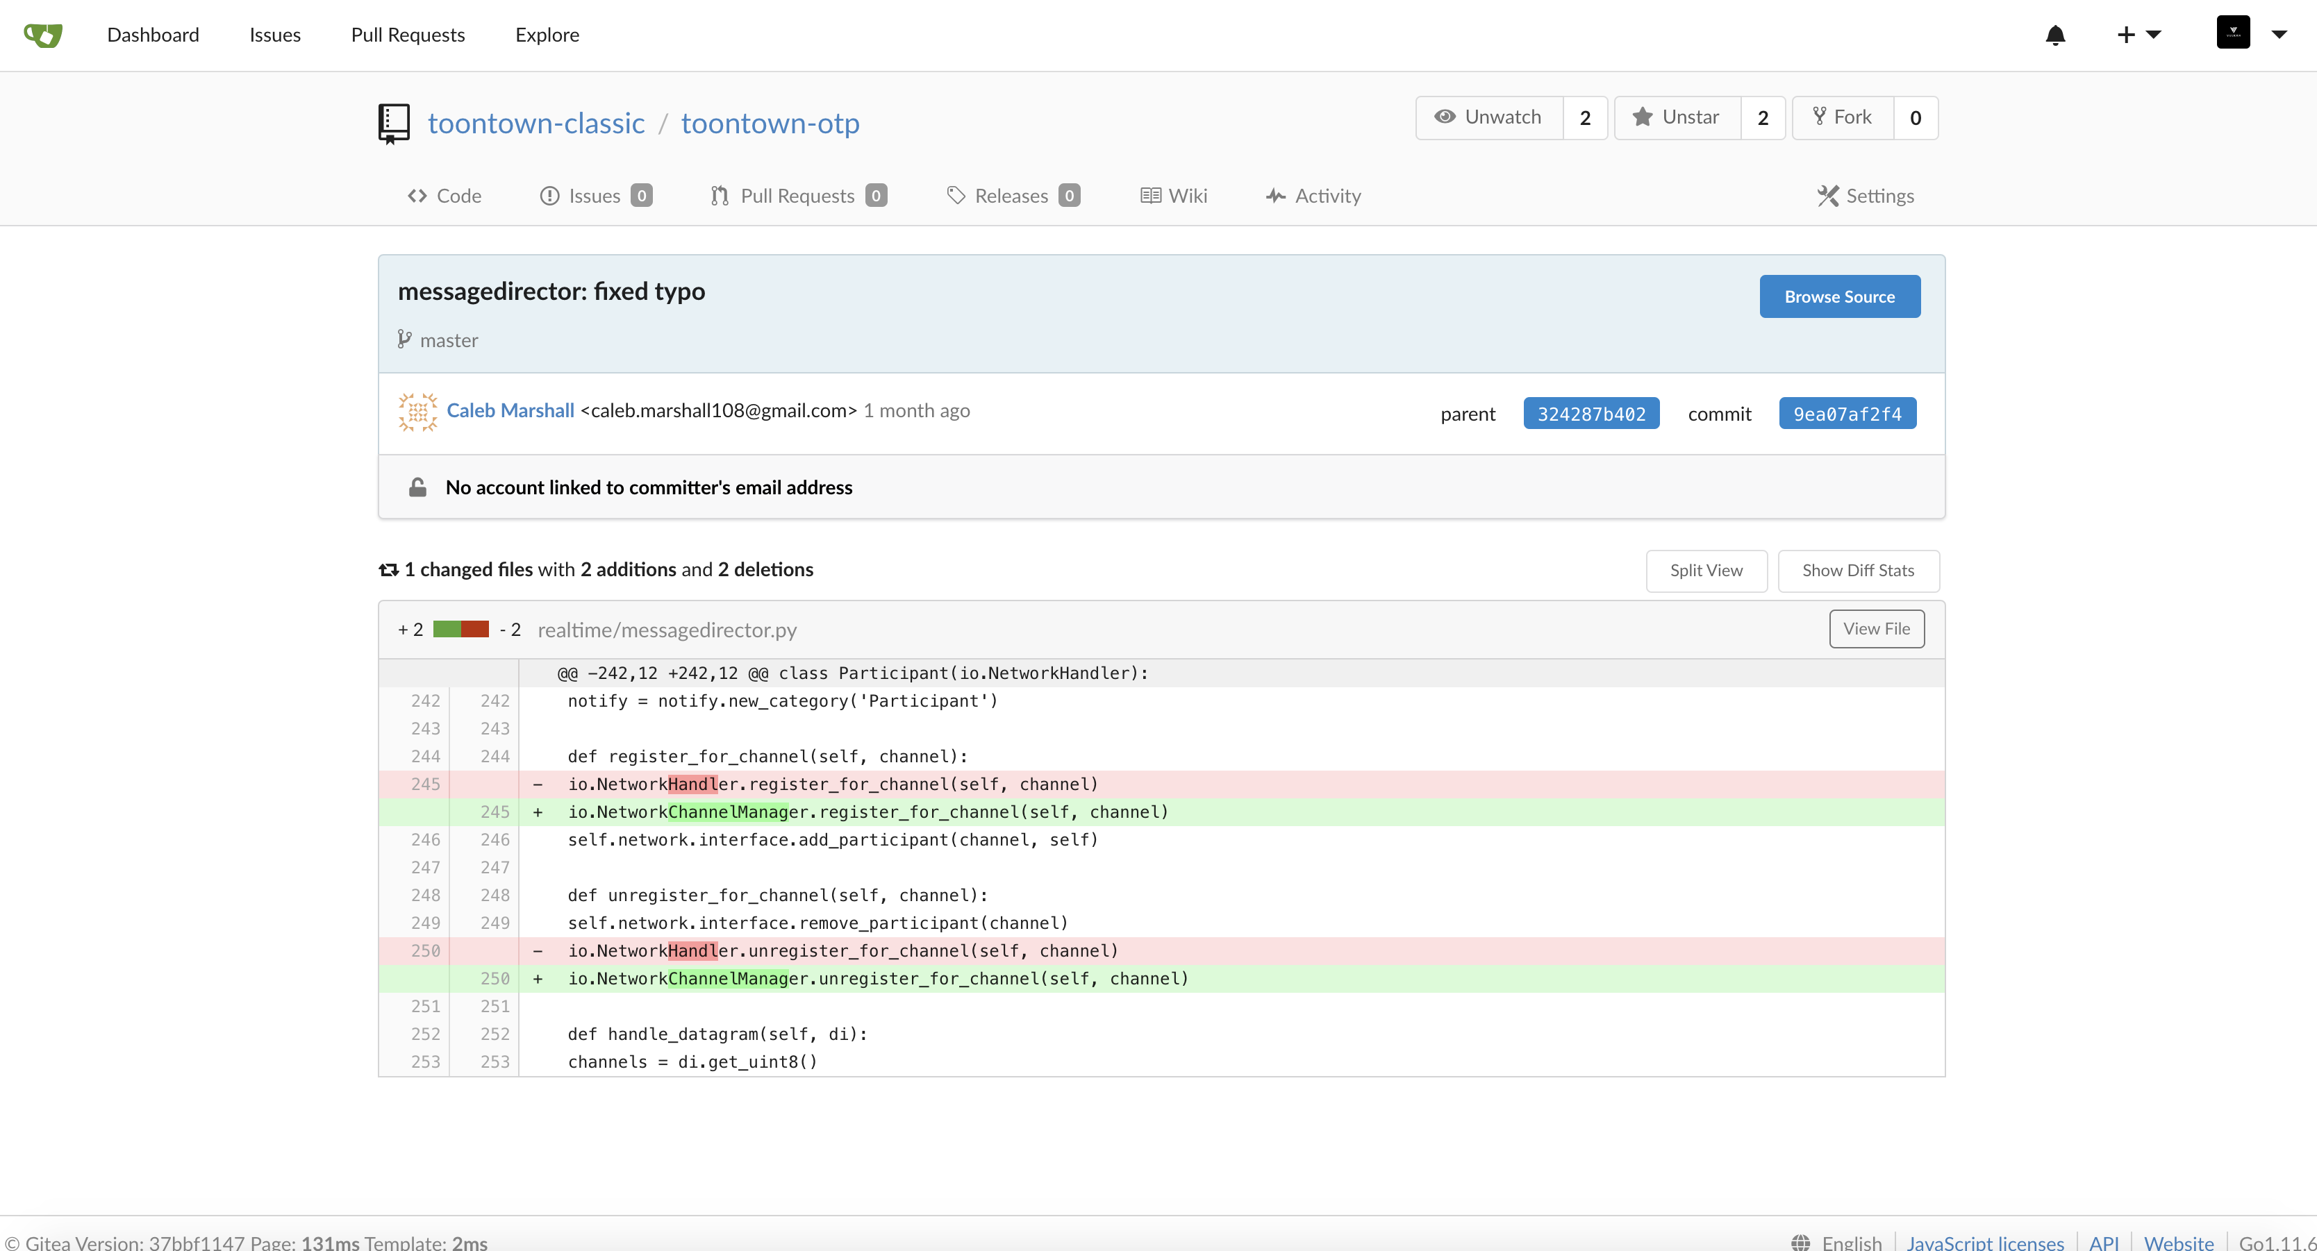Switch to Split View
This screenshot has height=1251, width=2317.
point(1706,571)
